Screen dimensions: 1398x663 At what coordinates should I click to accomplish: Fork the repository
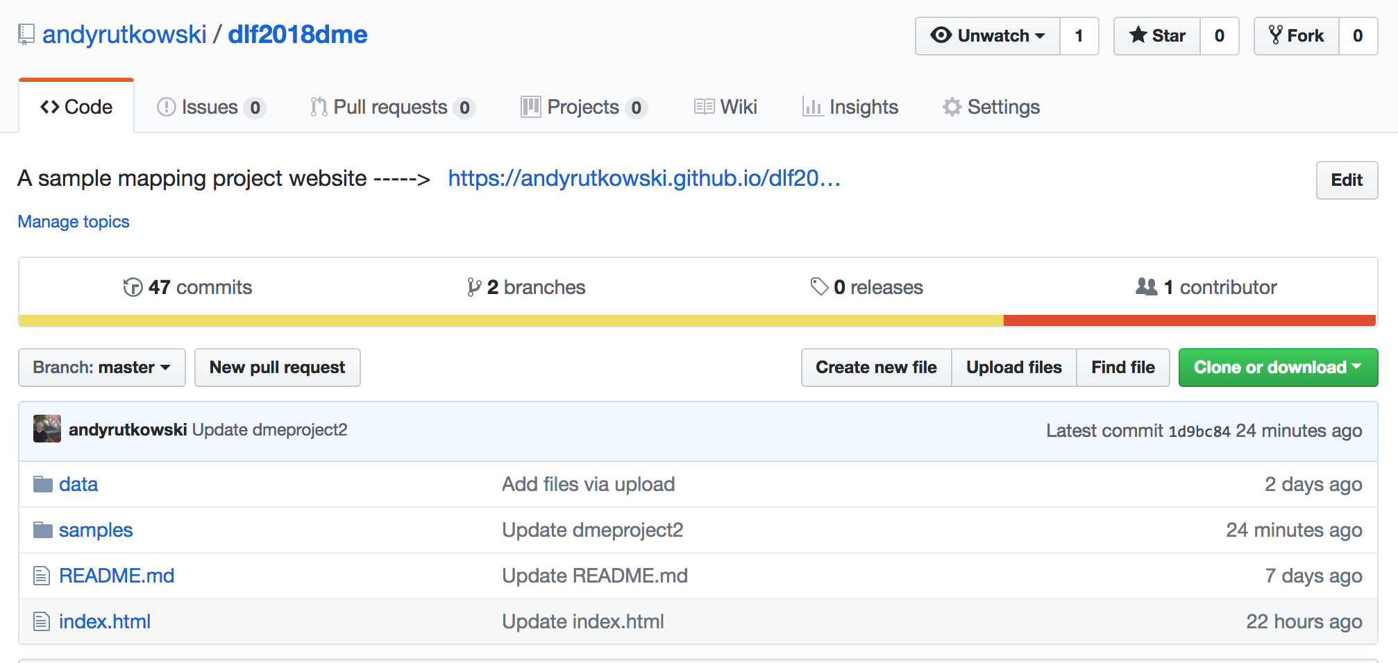[x=1297, y=36]
